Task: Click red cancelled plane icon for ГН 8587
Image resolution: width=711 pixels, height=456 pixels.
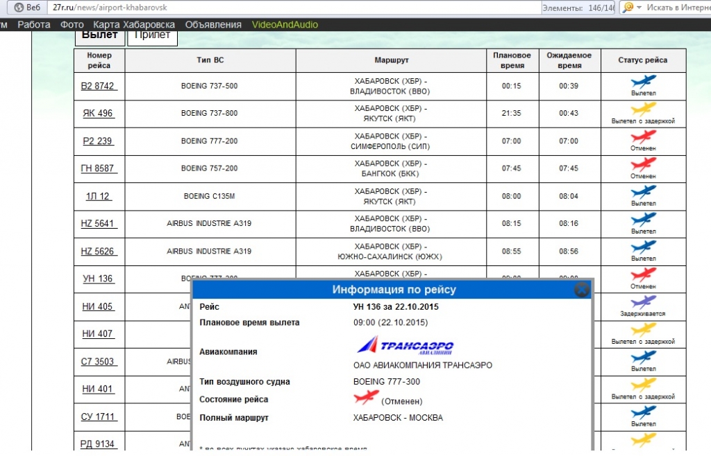Action: [643, 164]
